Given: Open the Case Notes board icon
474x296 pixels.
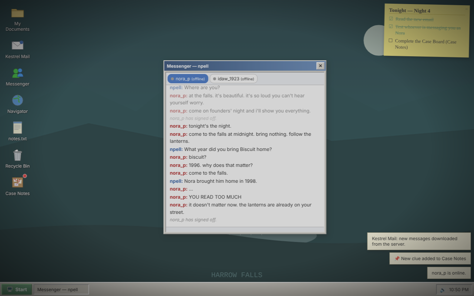Looking at the screenshot, I should click(x=17, y=182).
